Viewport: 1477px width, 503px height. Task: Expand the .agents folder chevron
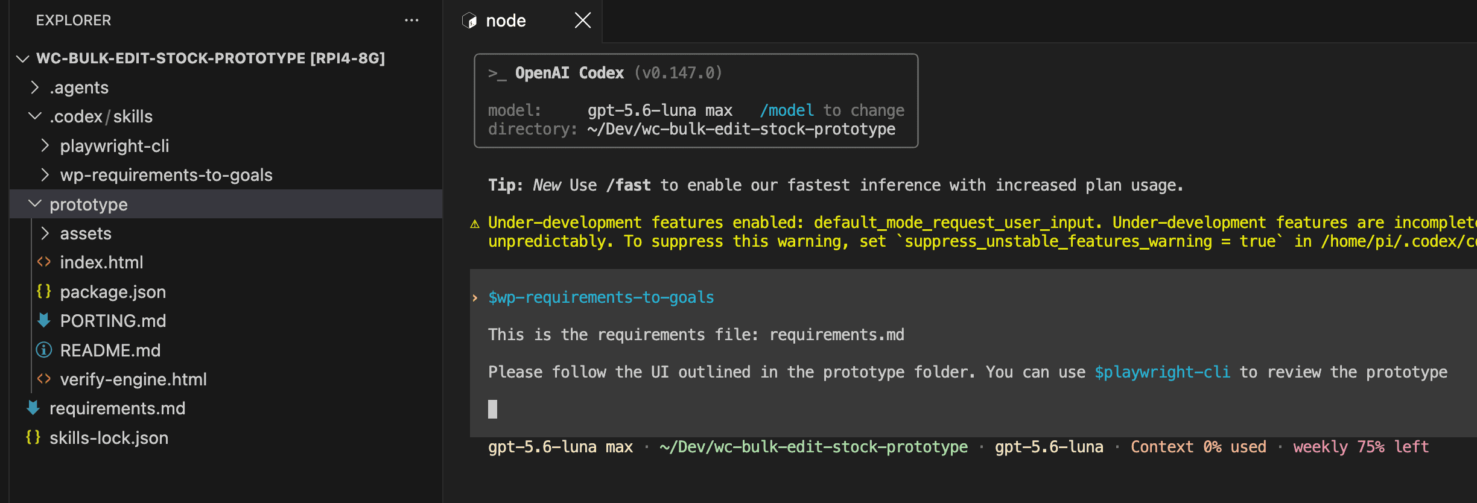pos(34,87)
